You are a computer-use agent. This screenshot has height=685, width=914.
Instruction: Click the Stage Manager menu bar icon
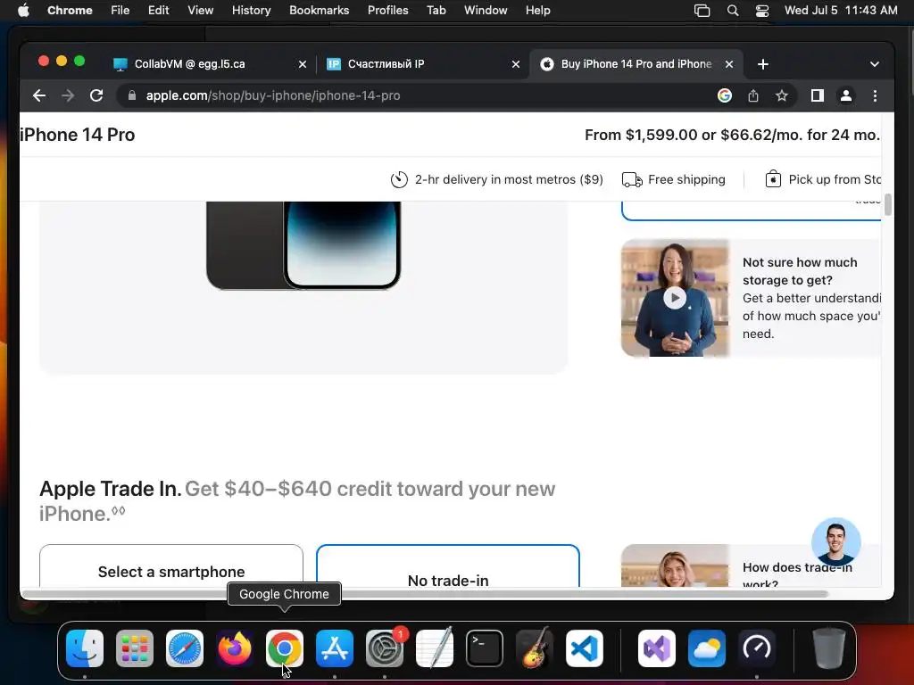tap(702, 11)
